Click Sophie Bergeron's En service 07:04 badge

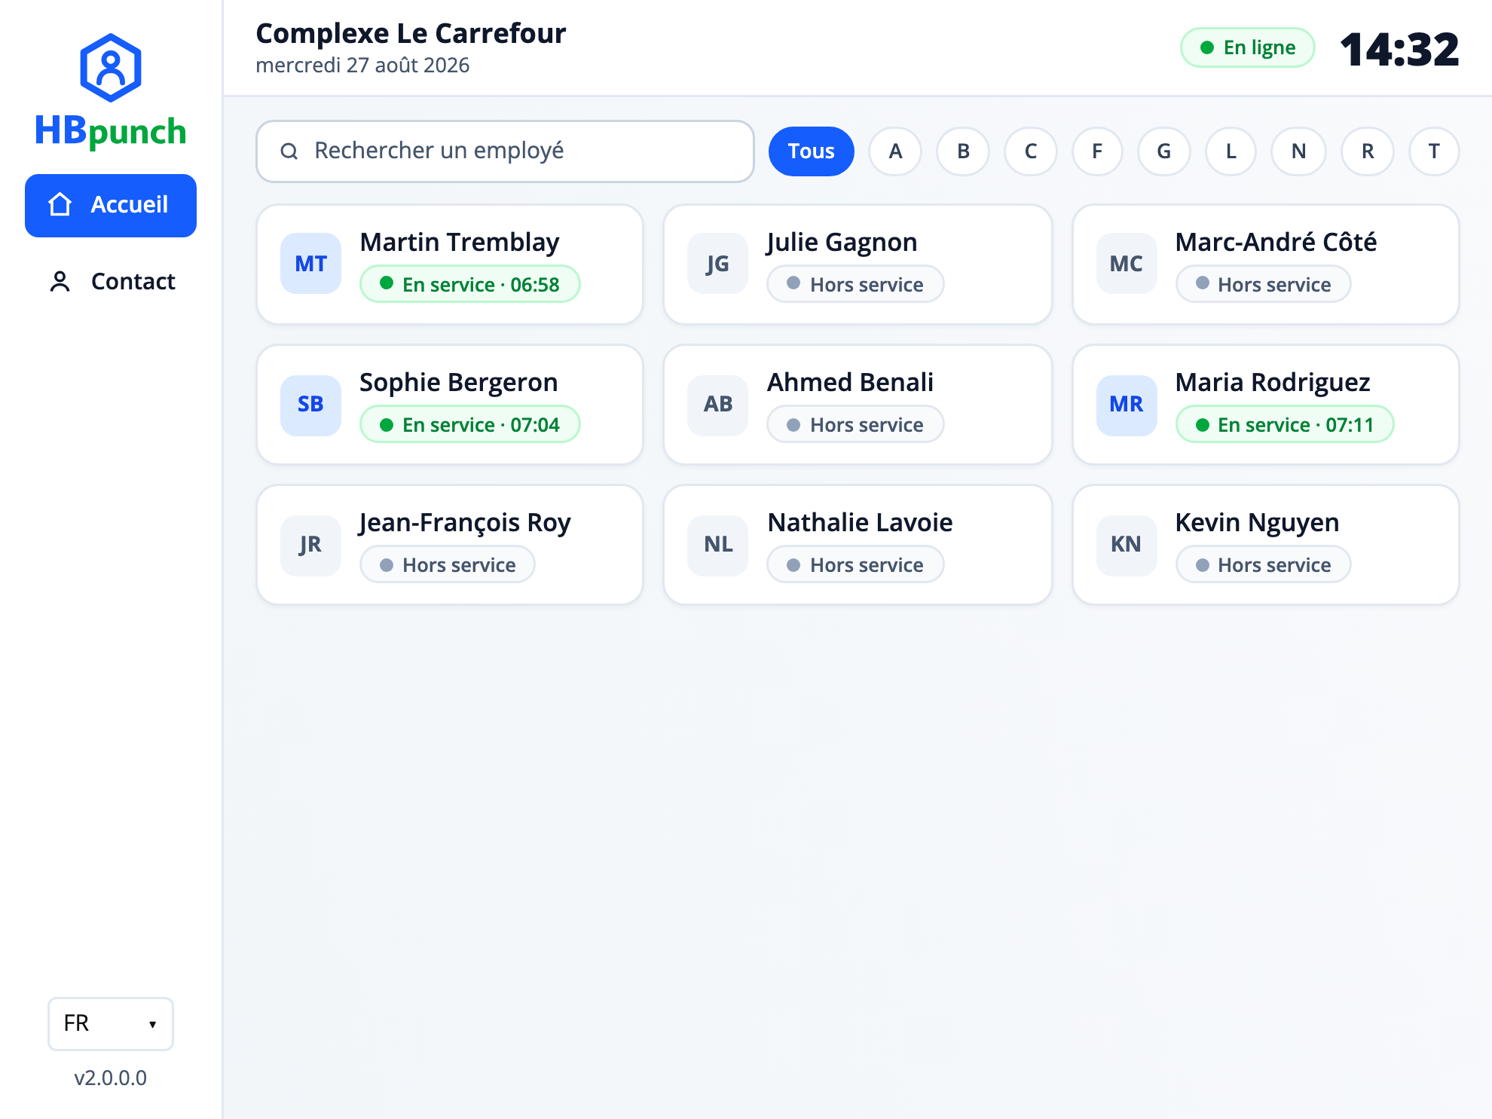point(470,424)
